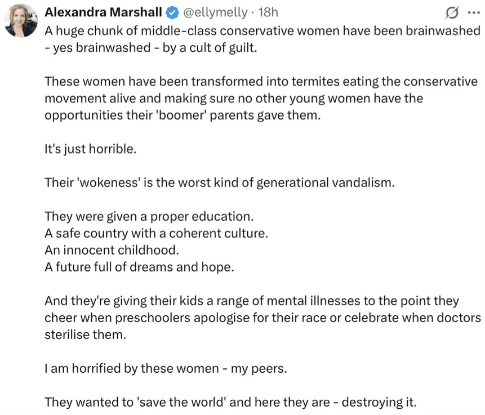Click the 'sterilise them.' line
The width and height of the screenshot is (485, 415).
tap(86, 334)
